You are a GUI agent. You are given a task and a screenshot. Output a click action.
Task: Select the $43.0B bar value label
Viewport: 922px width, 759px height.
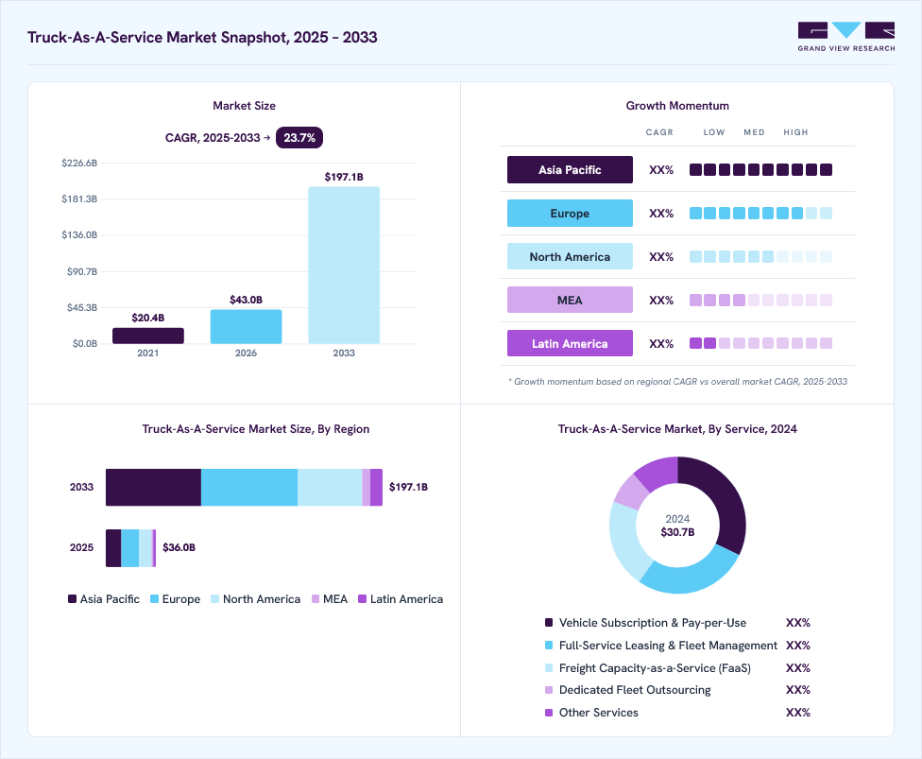246,300
